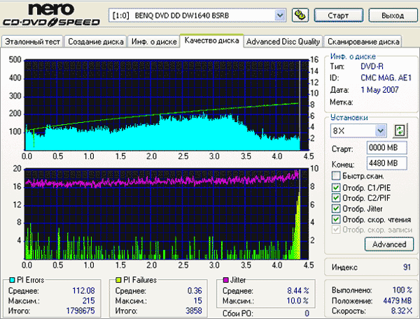Click the Сбои PO value 0
The image size is (420, 319).
tap(307, 313)
